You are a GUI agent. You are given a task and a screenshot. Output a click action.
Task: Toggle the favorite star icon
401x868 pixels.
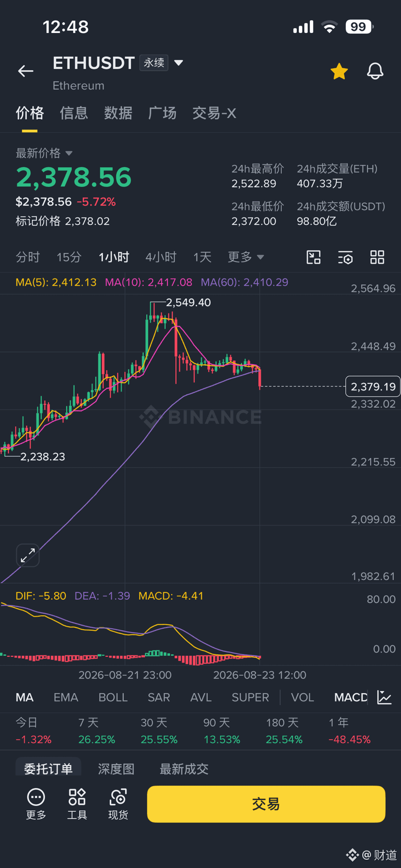pos(339,71)
